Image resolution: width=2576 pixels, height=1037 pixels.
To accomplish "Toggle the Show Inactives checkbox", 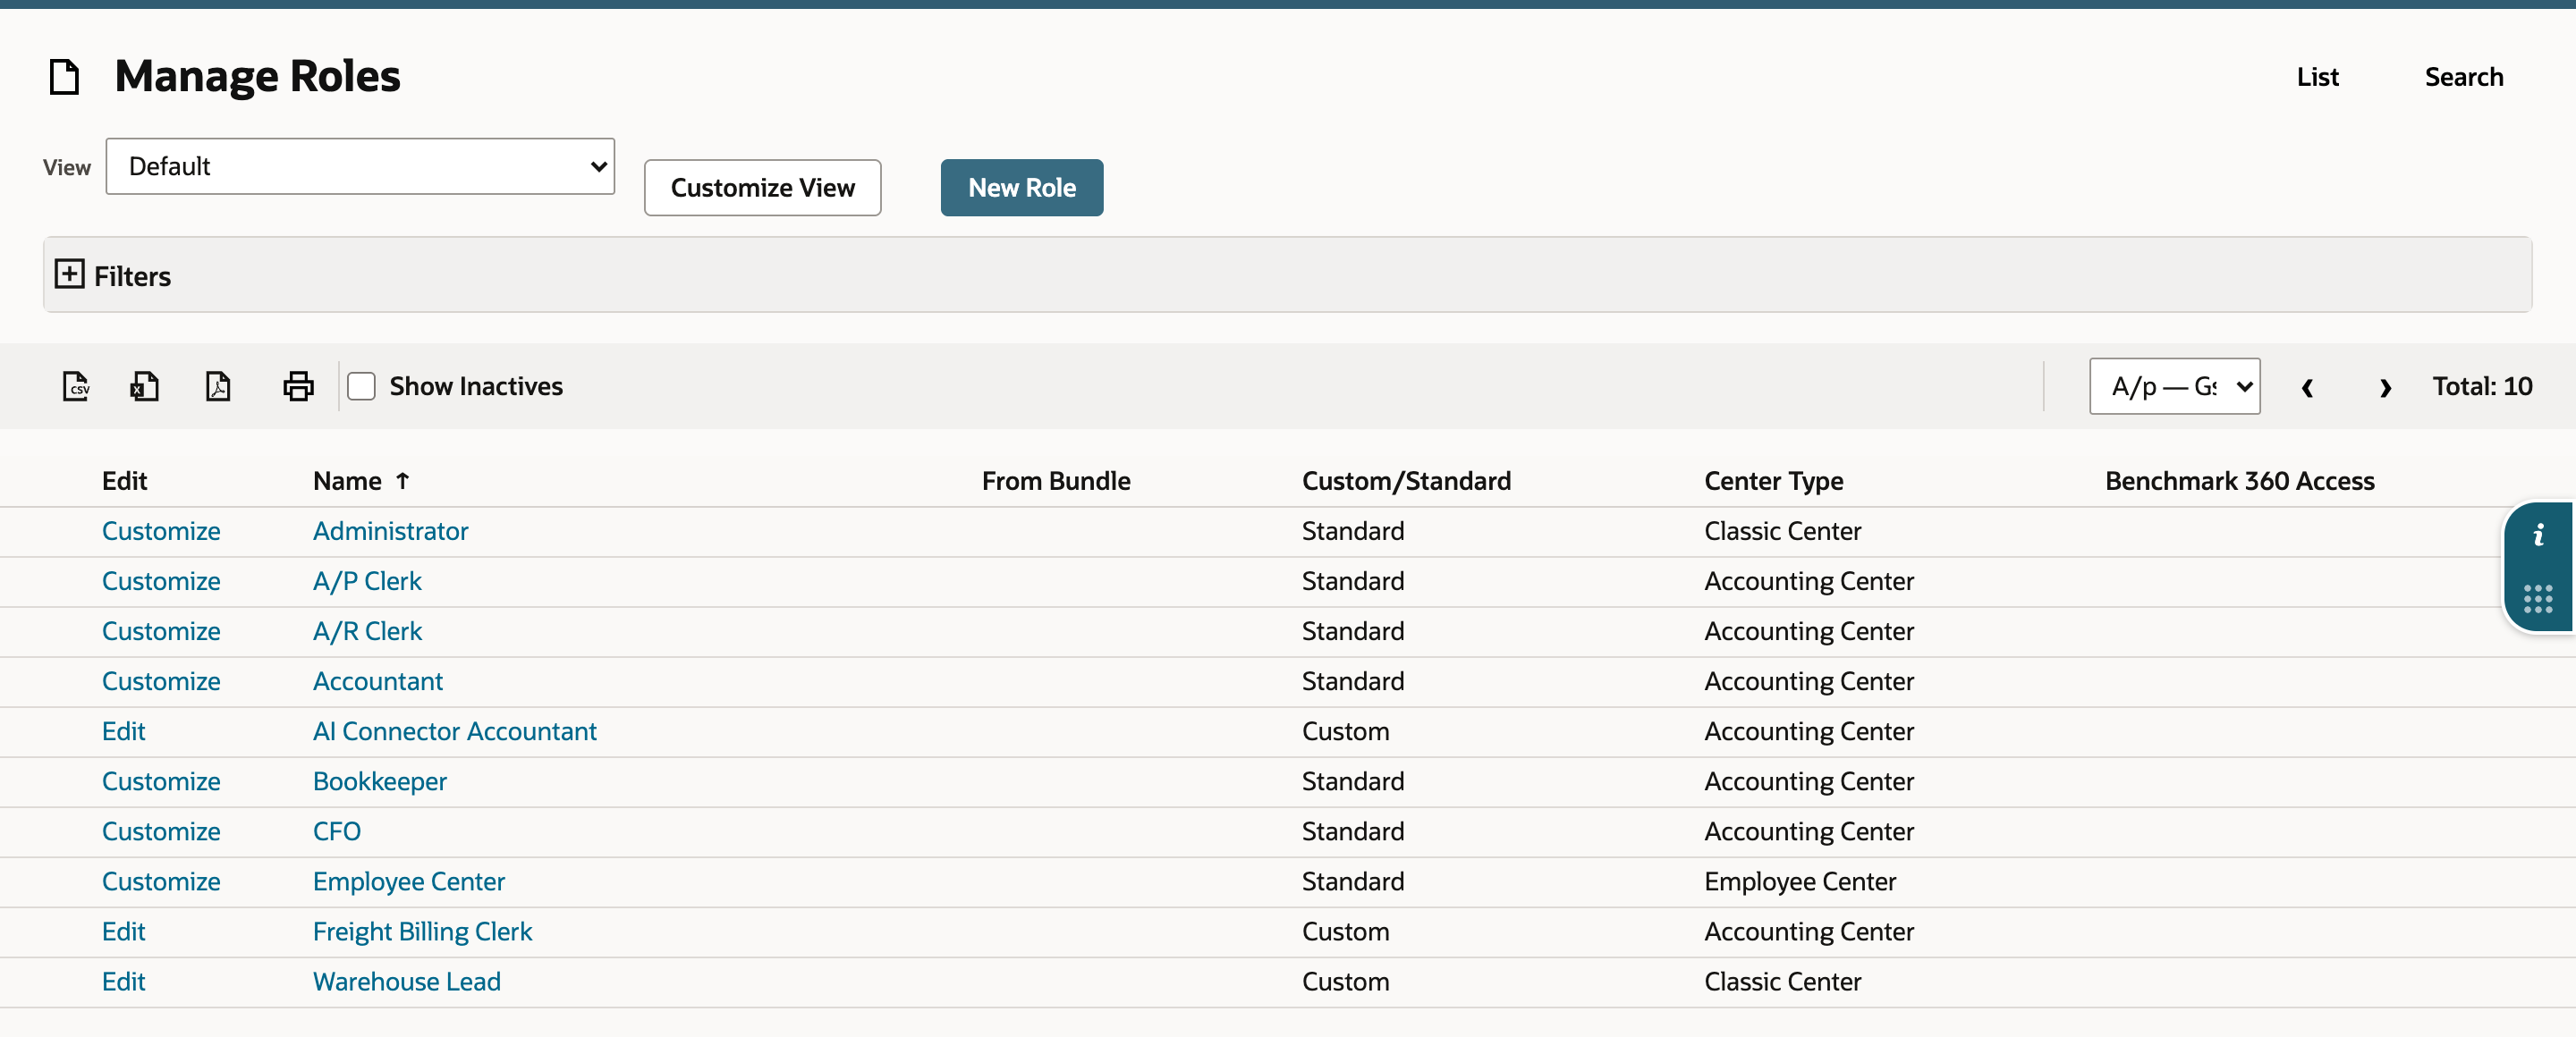I will (x=361, y=386).
